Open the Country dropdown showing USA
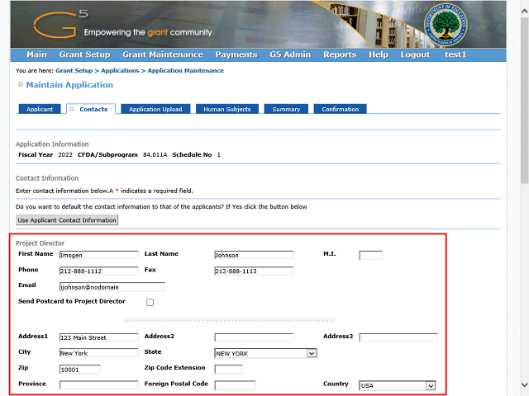The height and width of the screenshot is (396, 529). [x=398, y=385]
